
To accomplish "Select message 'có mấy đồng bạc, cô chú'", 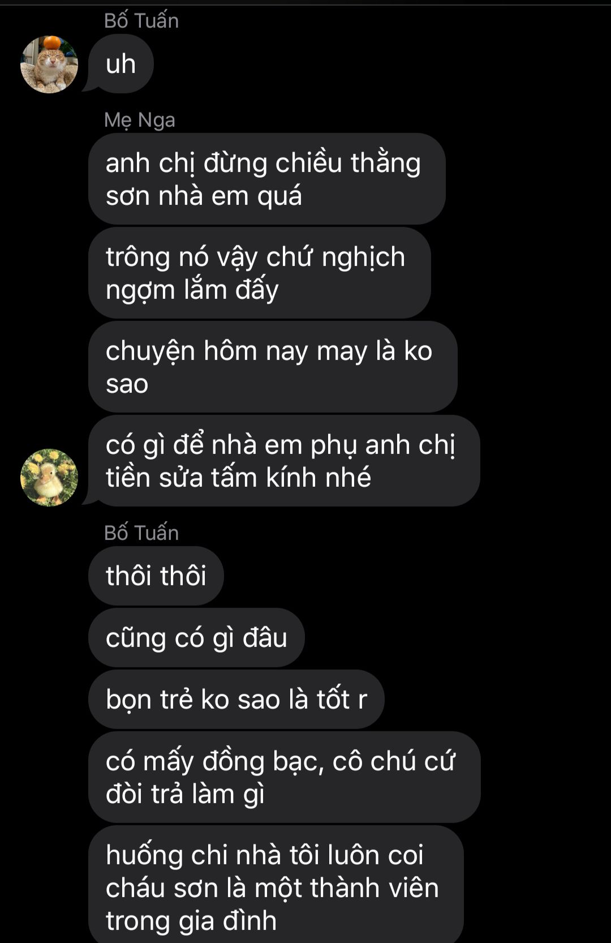I will tap(285, 777).
